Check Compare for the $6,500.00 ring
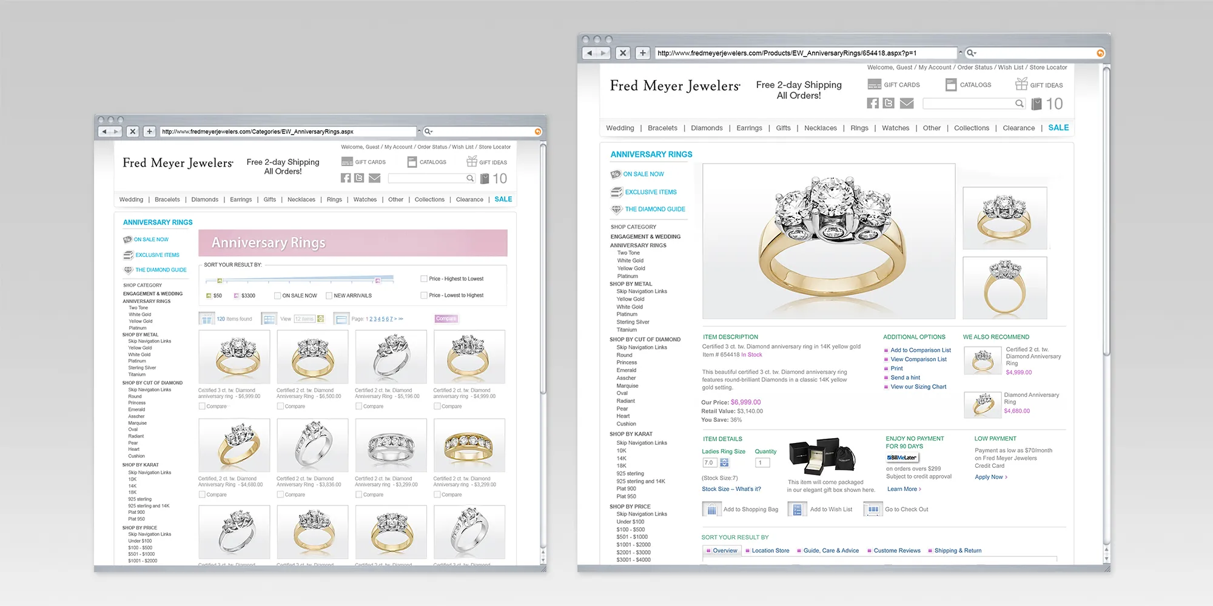The height and width of the screenshot is (606, 1213). 280,406
